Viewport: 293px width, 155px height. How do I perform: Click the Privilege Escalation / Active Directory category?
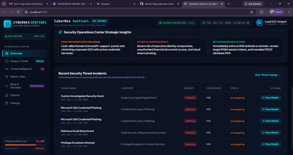pos(143,144)
